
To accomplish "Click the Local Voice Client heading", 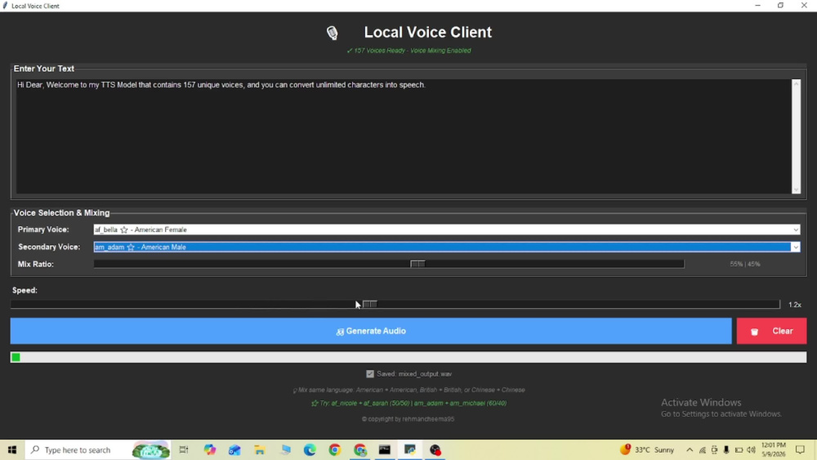I will [428, 33].
